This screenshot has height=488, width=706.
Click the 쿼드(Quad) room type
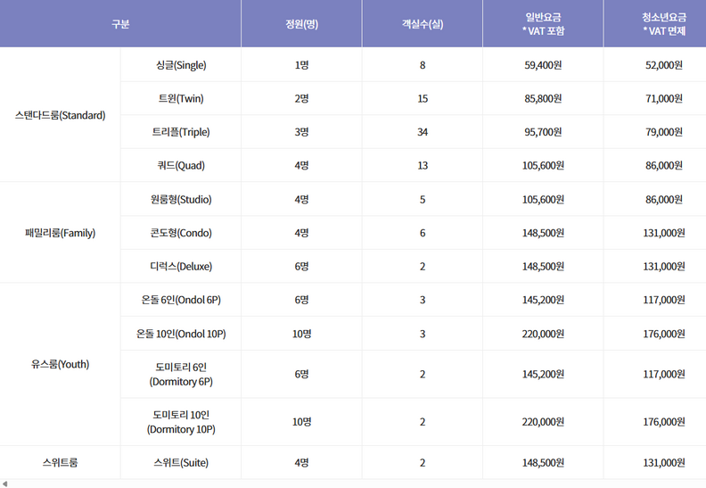point(181,165)
